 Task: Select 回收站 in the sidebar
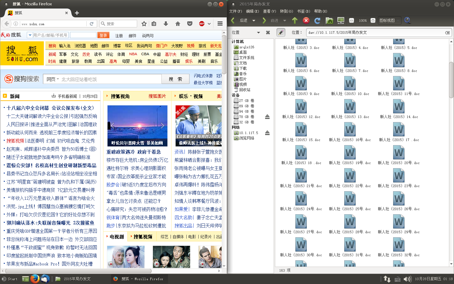[245, 90]
